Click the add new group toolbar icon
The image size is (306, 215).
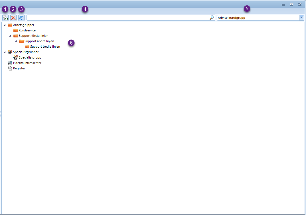point(5,18)
